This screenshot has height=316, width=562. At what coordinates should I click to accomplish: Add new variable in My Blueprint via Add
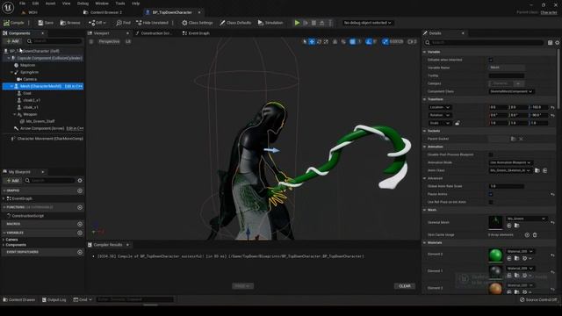[12, 181]
